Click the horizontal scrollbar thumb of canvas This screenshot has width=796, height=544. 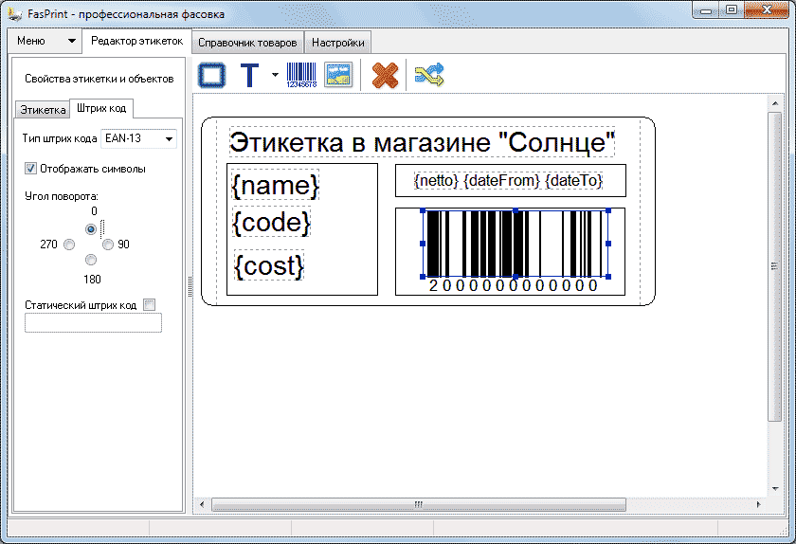(419, 504)
